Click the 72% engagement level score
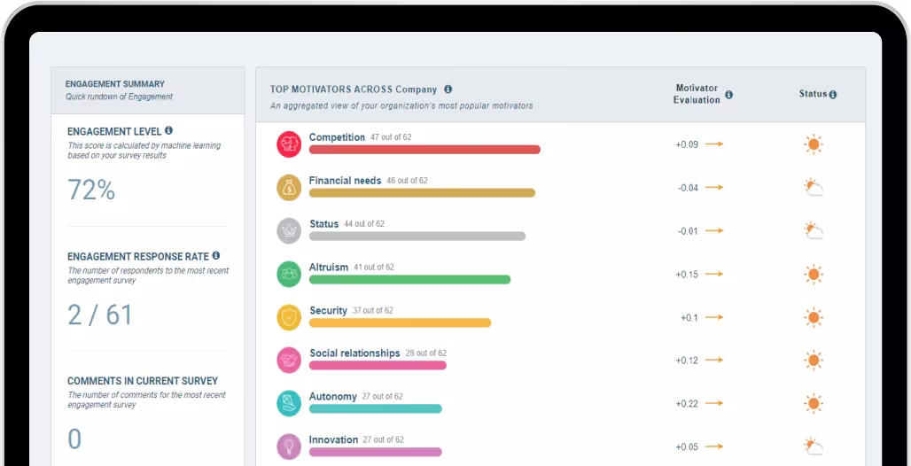Screen dimensions: 911x466 [91, 190]
